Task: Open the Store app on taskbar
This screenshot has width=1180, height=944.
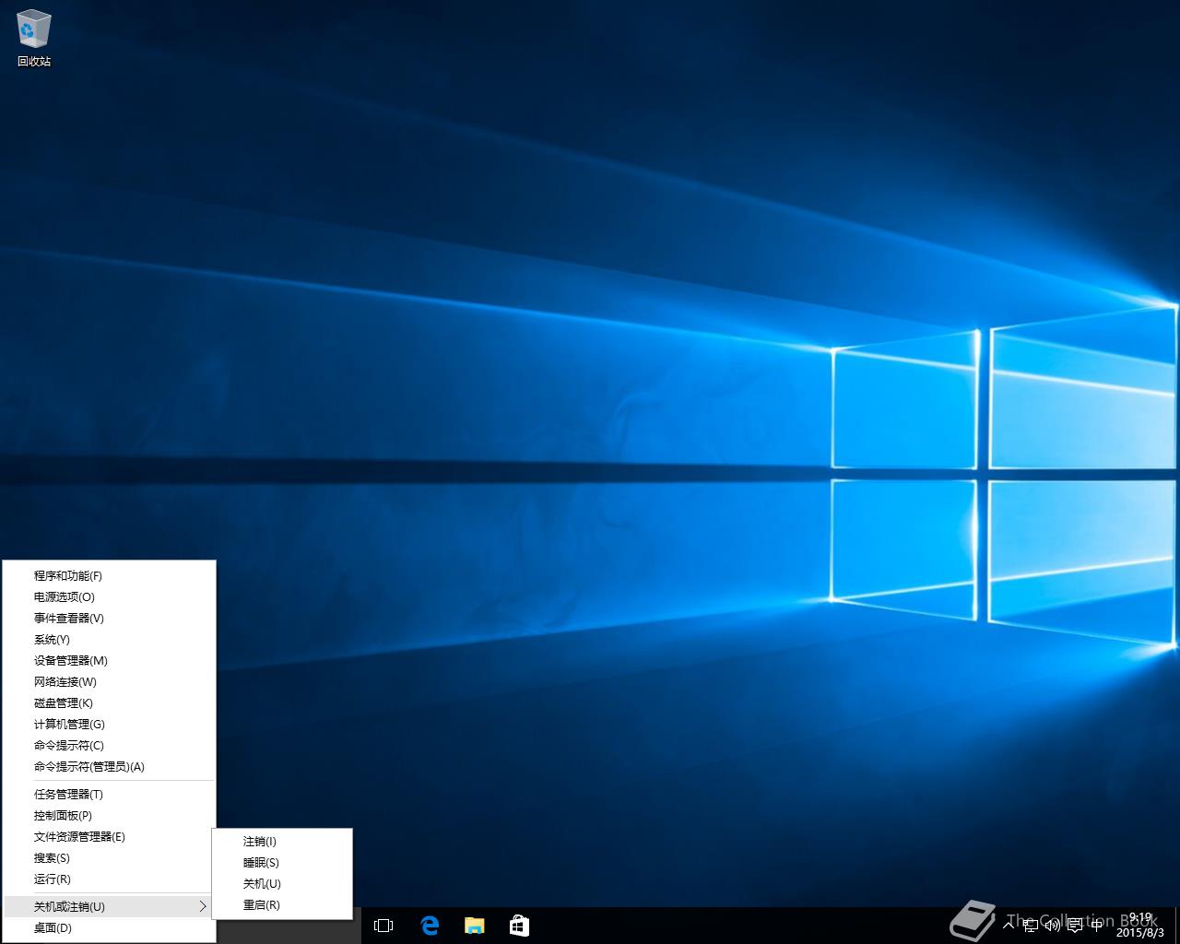Action: click(519, 926)
